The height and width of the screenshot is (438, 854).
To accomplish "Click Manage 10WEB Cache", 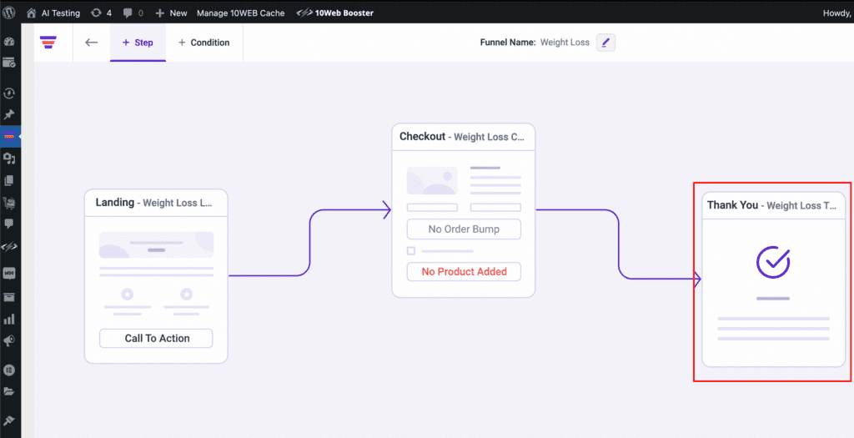I will 240,13.
